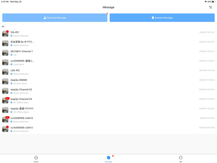Click timestamp 20/05/20 15:44:12

coord(207,51)
